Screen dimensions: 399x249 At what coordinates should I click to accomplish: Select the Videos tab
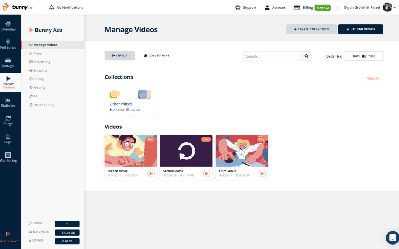coord(119,55)
